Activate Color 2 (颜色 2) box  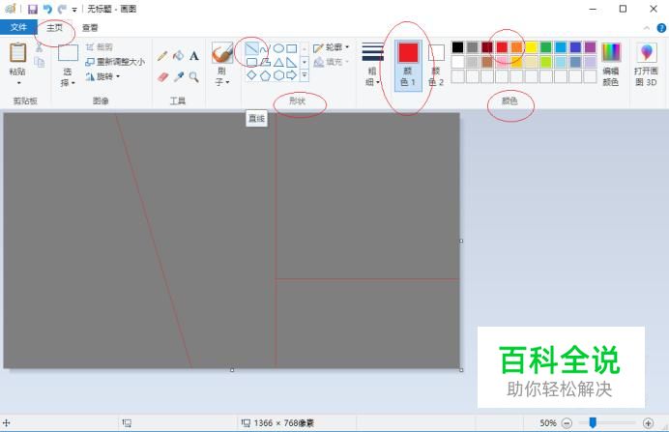click(x=436, y=66)
